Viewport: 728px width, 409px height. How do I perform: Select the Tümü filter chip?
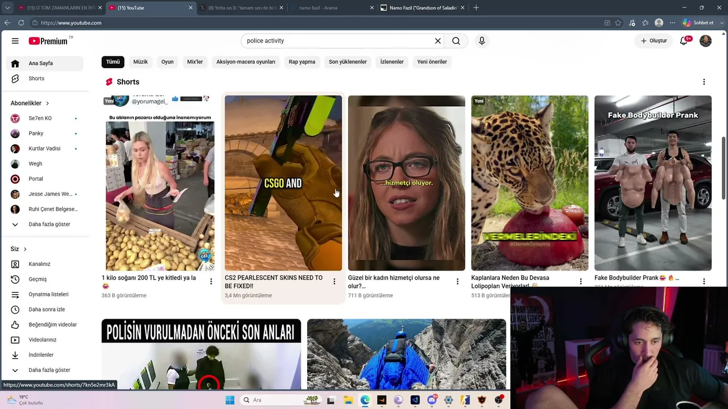coord(113,62)
